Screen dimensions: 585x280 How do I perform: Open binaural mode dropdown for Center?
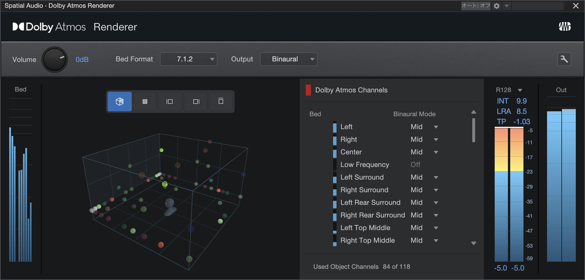coord(436,152)
